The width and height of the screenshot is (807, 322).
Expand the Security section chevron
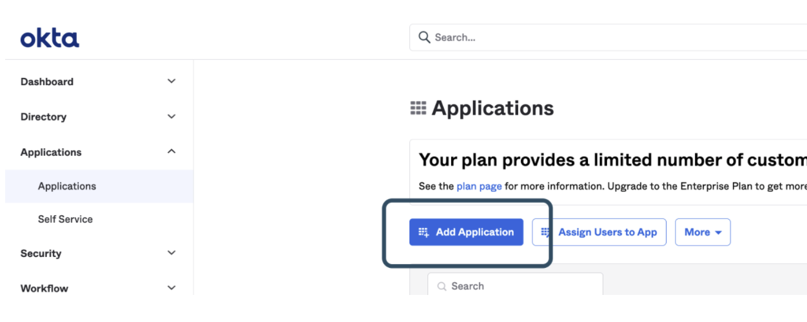pyautogui.click(x=171, y=253)
